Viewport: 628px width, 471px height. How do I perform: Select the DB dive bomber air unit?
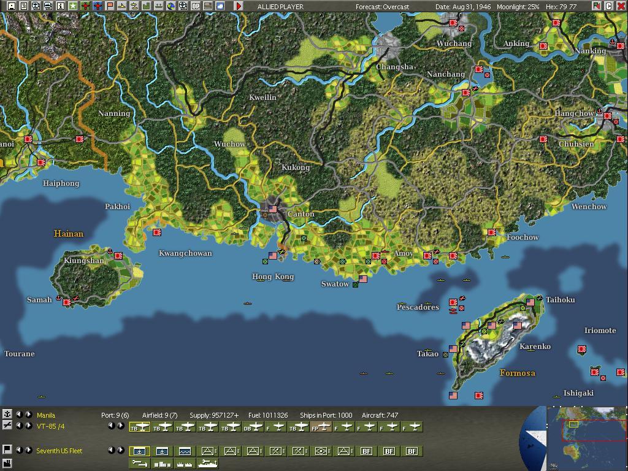pos(253,427)
